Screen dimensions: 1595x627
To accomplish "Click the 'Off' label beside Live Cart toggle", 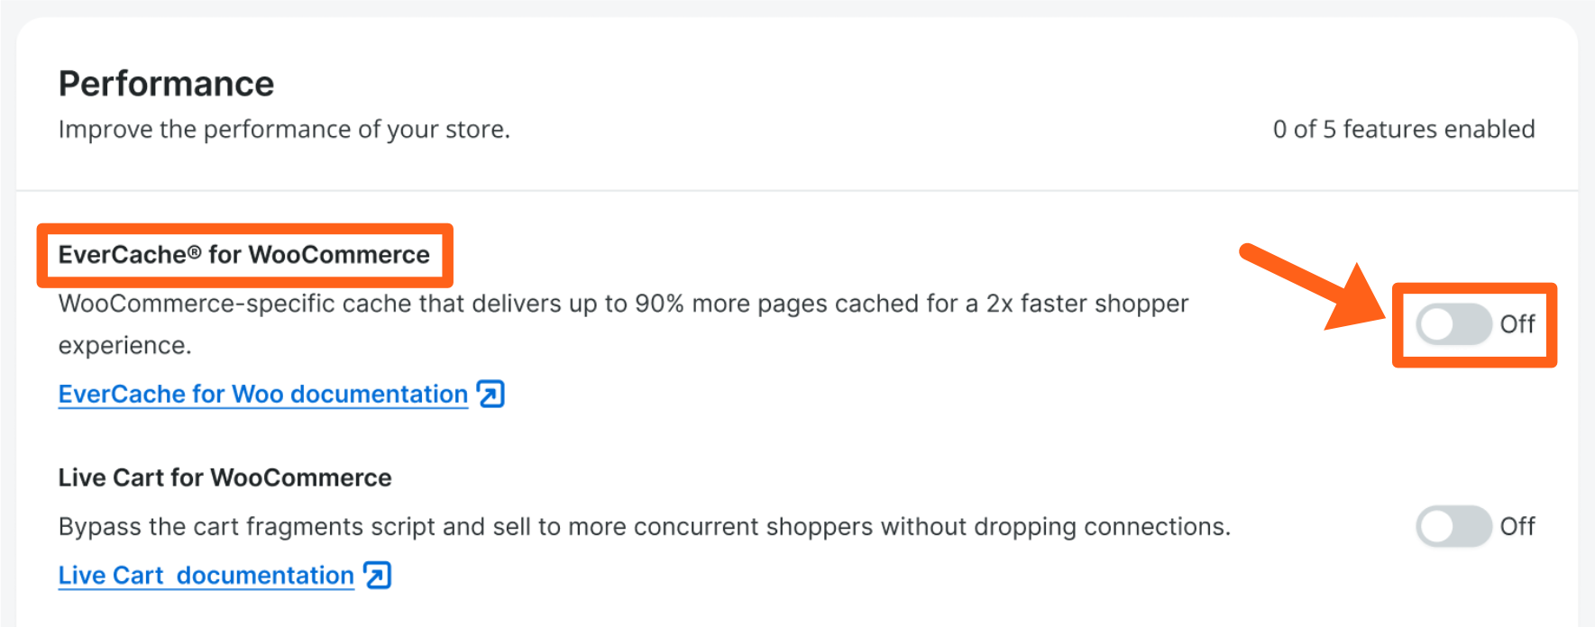I will [x=1517, y=526].
